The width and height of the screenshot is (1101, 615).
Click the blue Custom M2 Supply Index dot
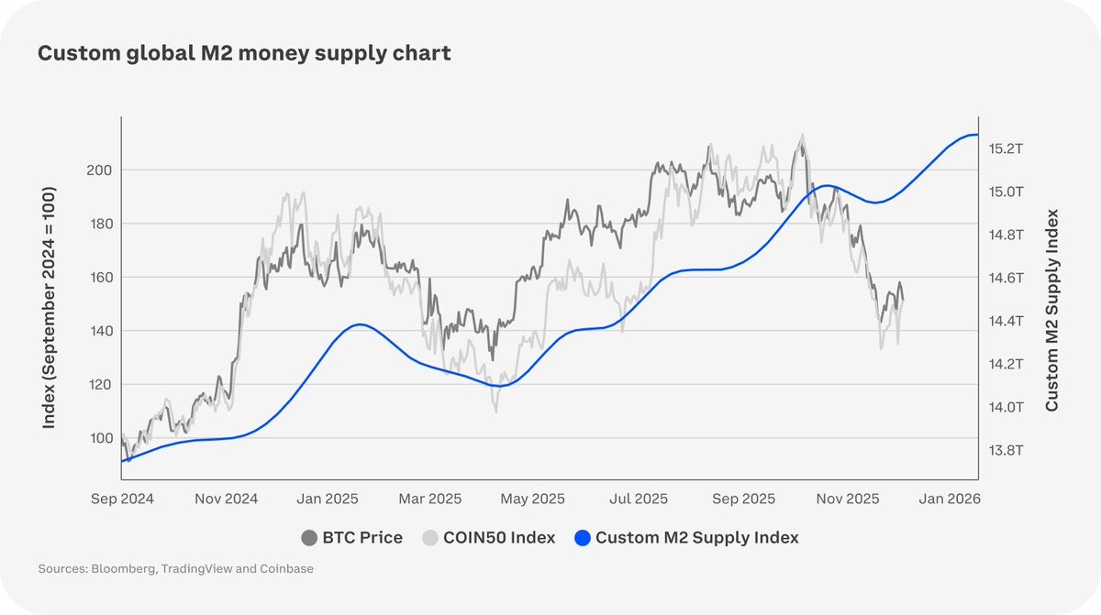click(583, 538)
